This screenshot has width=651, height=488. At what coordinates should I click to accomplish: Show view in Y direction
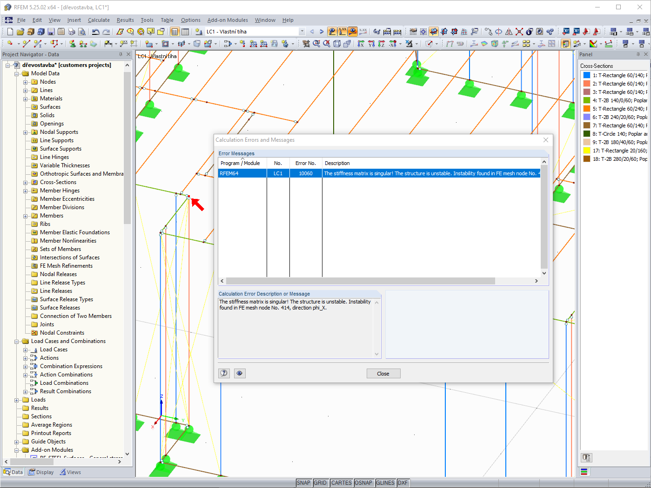[371, 44]
